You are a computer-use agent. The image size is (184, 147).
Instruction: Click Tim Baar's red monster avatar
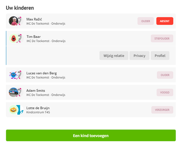pyautogui.click(x=14, y=38)
